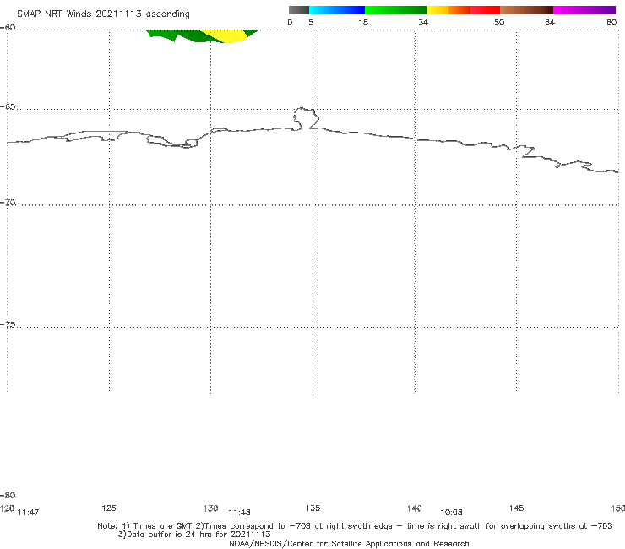The width and height of the screenshot is (625, 549).
Task: Click the title "SMAP NRT Winds 20211113 ascending"
Action: coord(103,14)
